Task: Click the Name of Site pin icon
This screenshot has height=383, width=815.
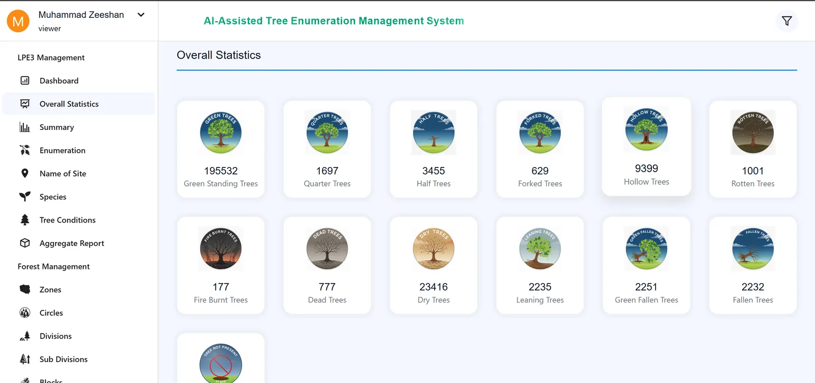Action: pyautogui.click(x=24, y=173)
